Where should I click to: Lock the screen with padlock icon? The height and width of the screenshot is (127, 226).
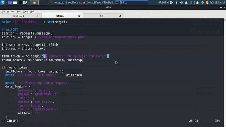197,2
